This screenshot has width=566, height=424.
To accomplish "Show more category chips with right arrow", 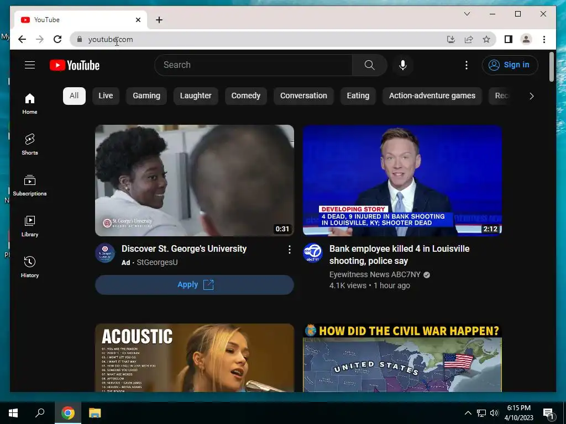I will tap(531, 96).
